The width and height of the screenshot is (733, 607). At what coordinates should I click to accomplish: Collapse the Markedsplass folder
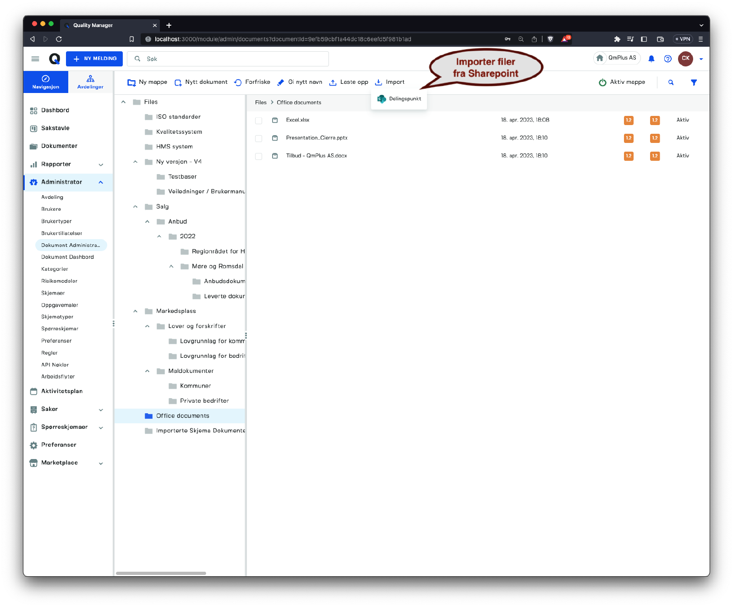point(135,311)
